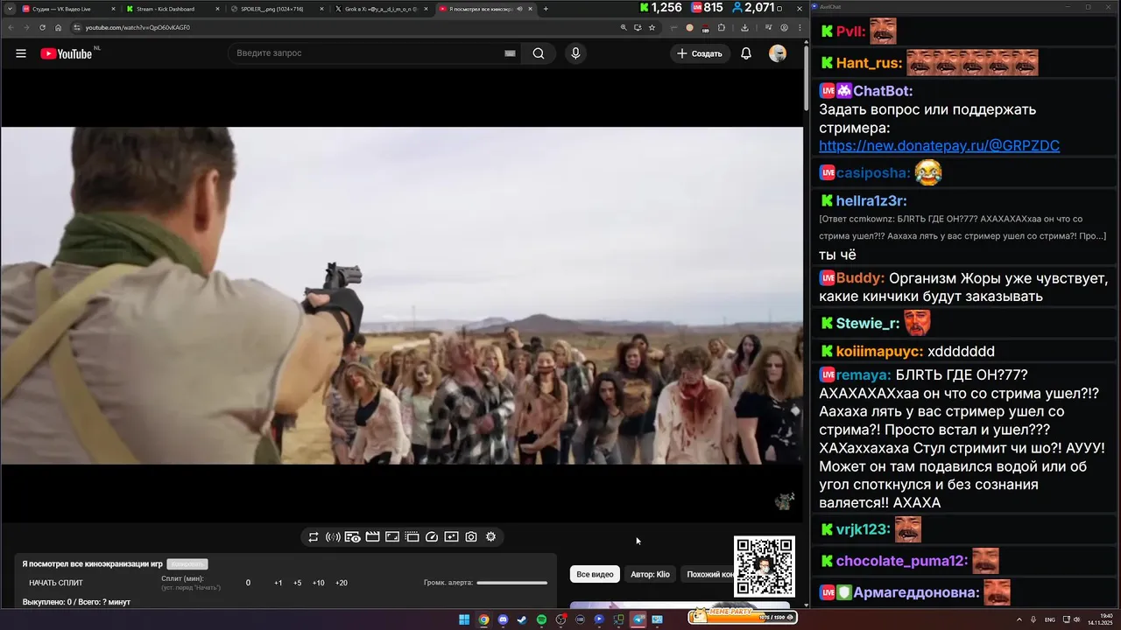Image resolution: width=1121 pixels, height=630 pixels.
Task: Click the broadcast waves icon under the video
Action: pos(333,537)
